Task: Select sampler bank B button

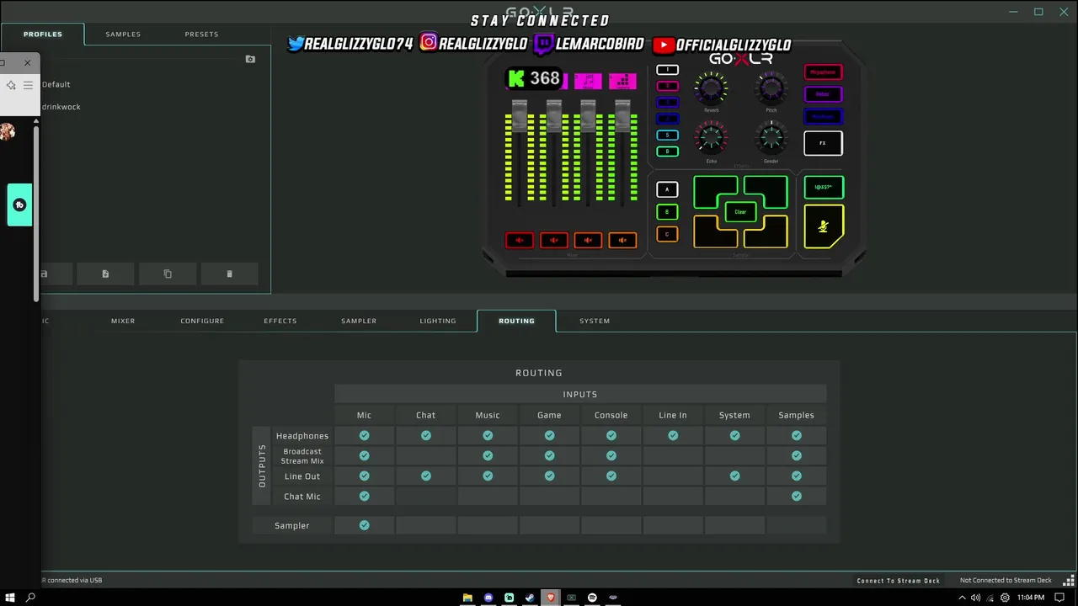Action: coord(667,212)
